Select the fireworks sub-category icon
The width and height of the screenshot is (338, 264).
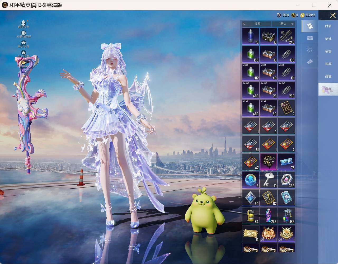point(310,50)
